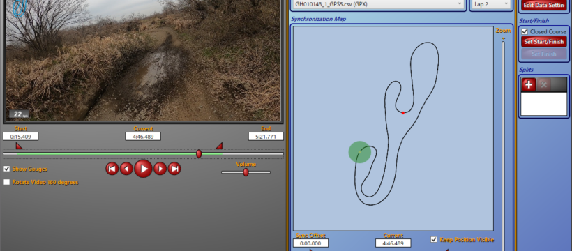Click the Volume slider handle

tap(246, 172)
